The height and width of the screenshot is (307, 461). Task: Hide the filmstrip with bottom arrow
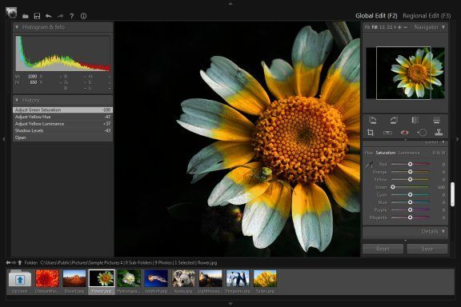[x=230, y=304]
